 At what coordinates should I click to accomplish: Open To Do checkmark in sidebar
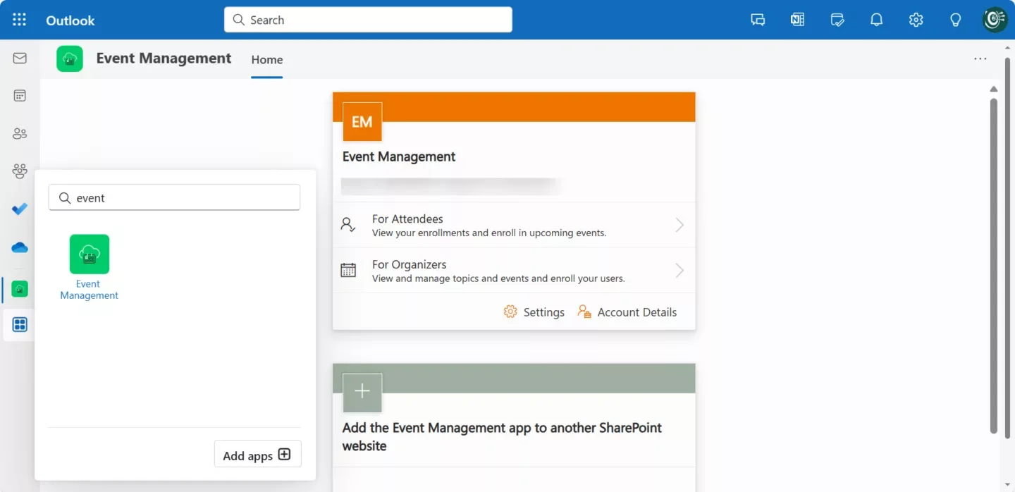[x=20, y=209]
